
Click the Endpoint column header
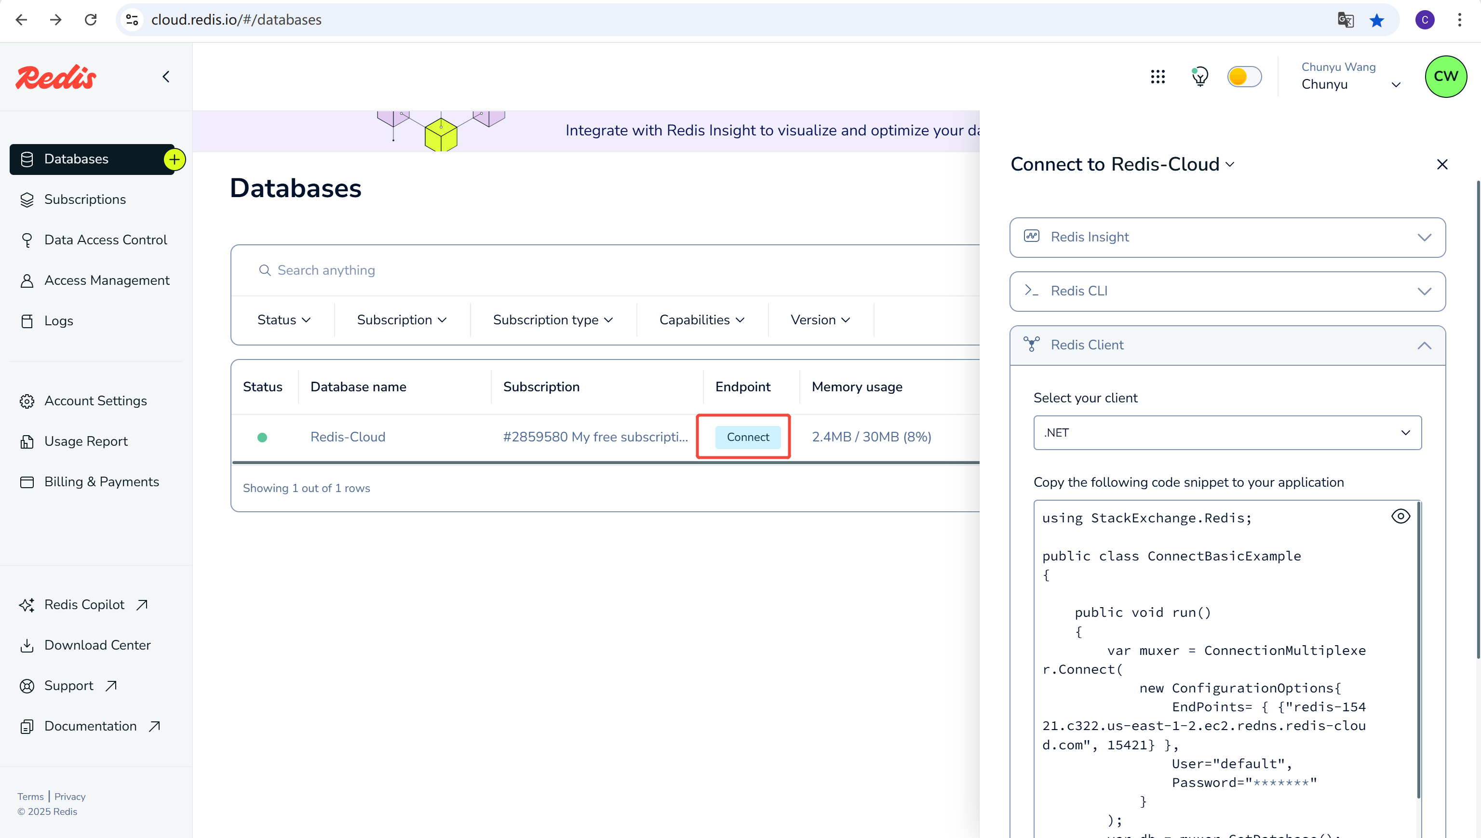pyautogui.click(x=743, y=387)
